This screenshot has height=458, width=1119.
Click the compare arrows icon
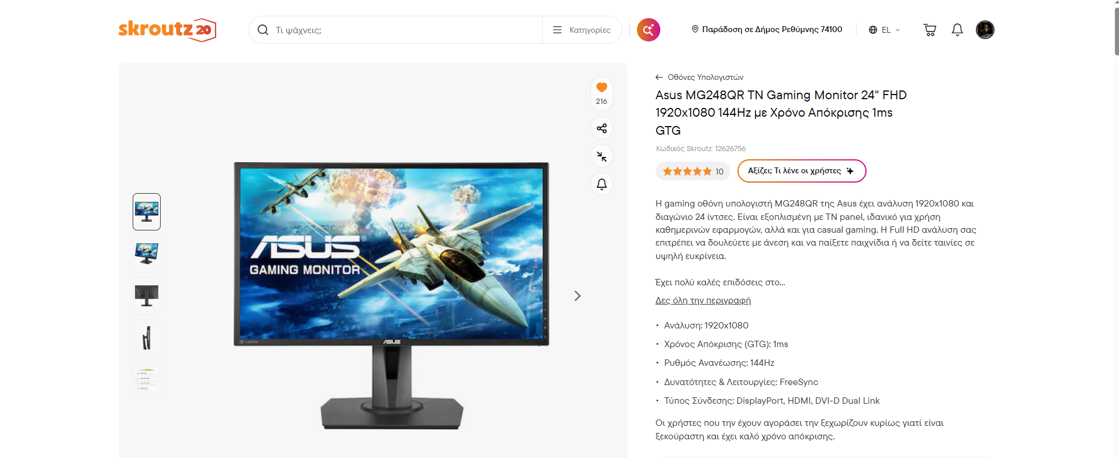pyautogui.click(x=602, y=156)
